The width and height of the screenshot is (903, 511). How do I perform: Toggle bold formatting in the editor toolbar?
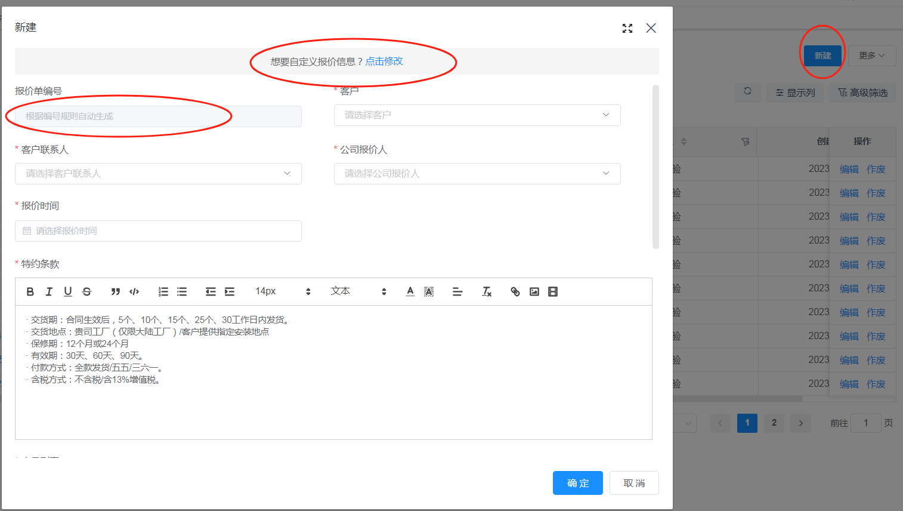point(30,291)
